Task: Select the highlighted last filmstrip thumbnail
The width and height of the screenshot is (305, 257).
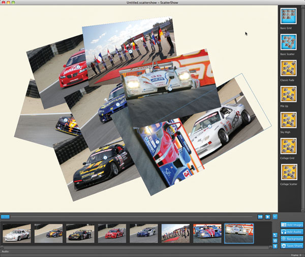Action: (239, 233)
